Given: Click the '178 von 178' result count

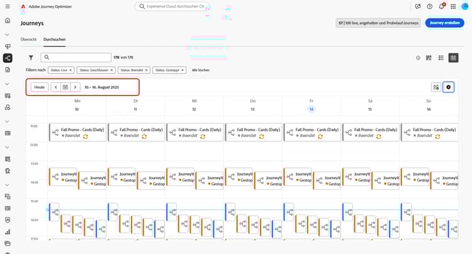Looking at the screenshot, I should coord(123,57).
